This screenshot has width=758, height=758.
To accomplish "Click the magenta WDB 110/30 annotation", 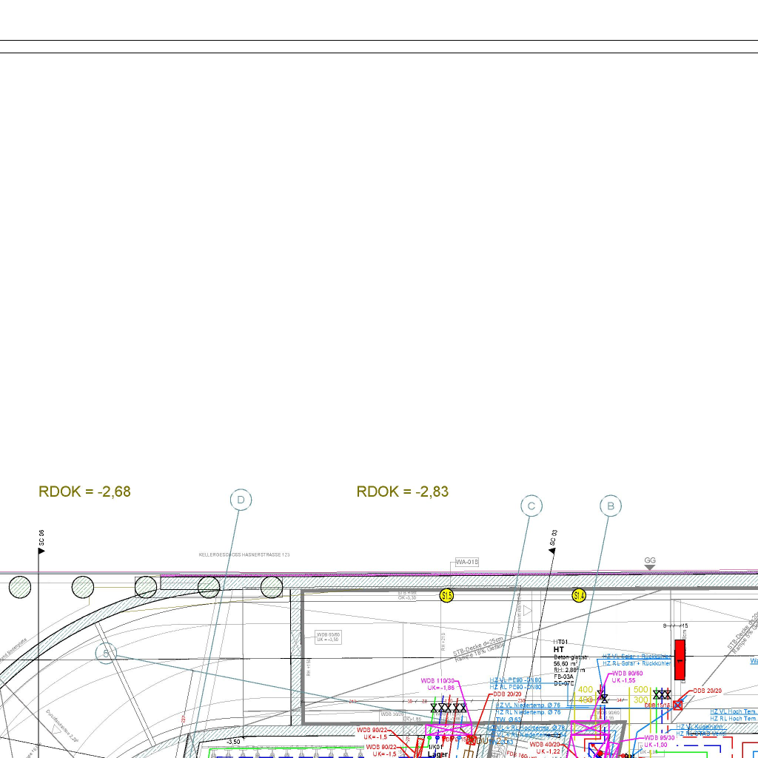I will tap(437, 681).
